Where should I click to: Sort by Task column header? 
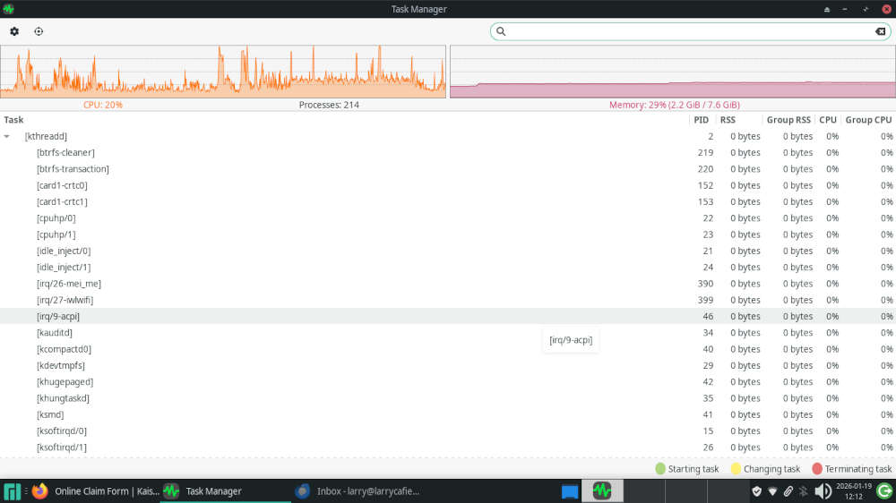pyautogui.click(x=14, y=120)
